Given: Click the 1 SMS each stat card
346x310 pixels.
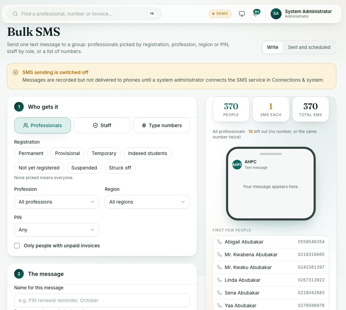Looking at the screenshot, I should 271,109.
